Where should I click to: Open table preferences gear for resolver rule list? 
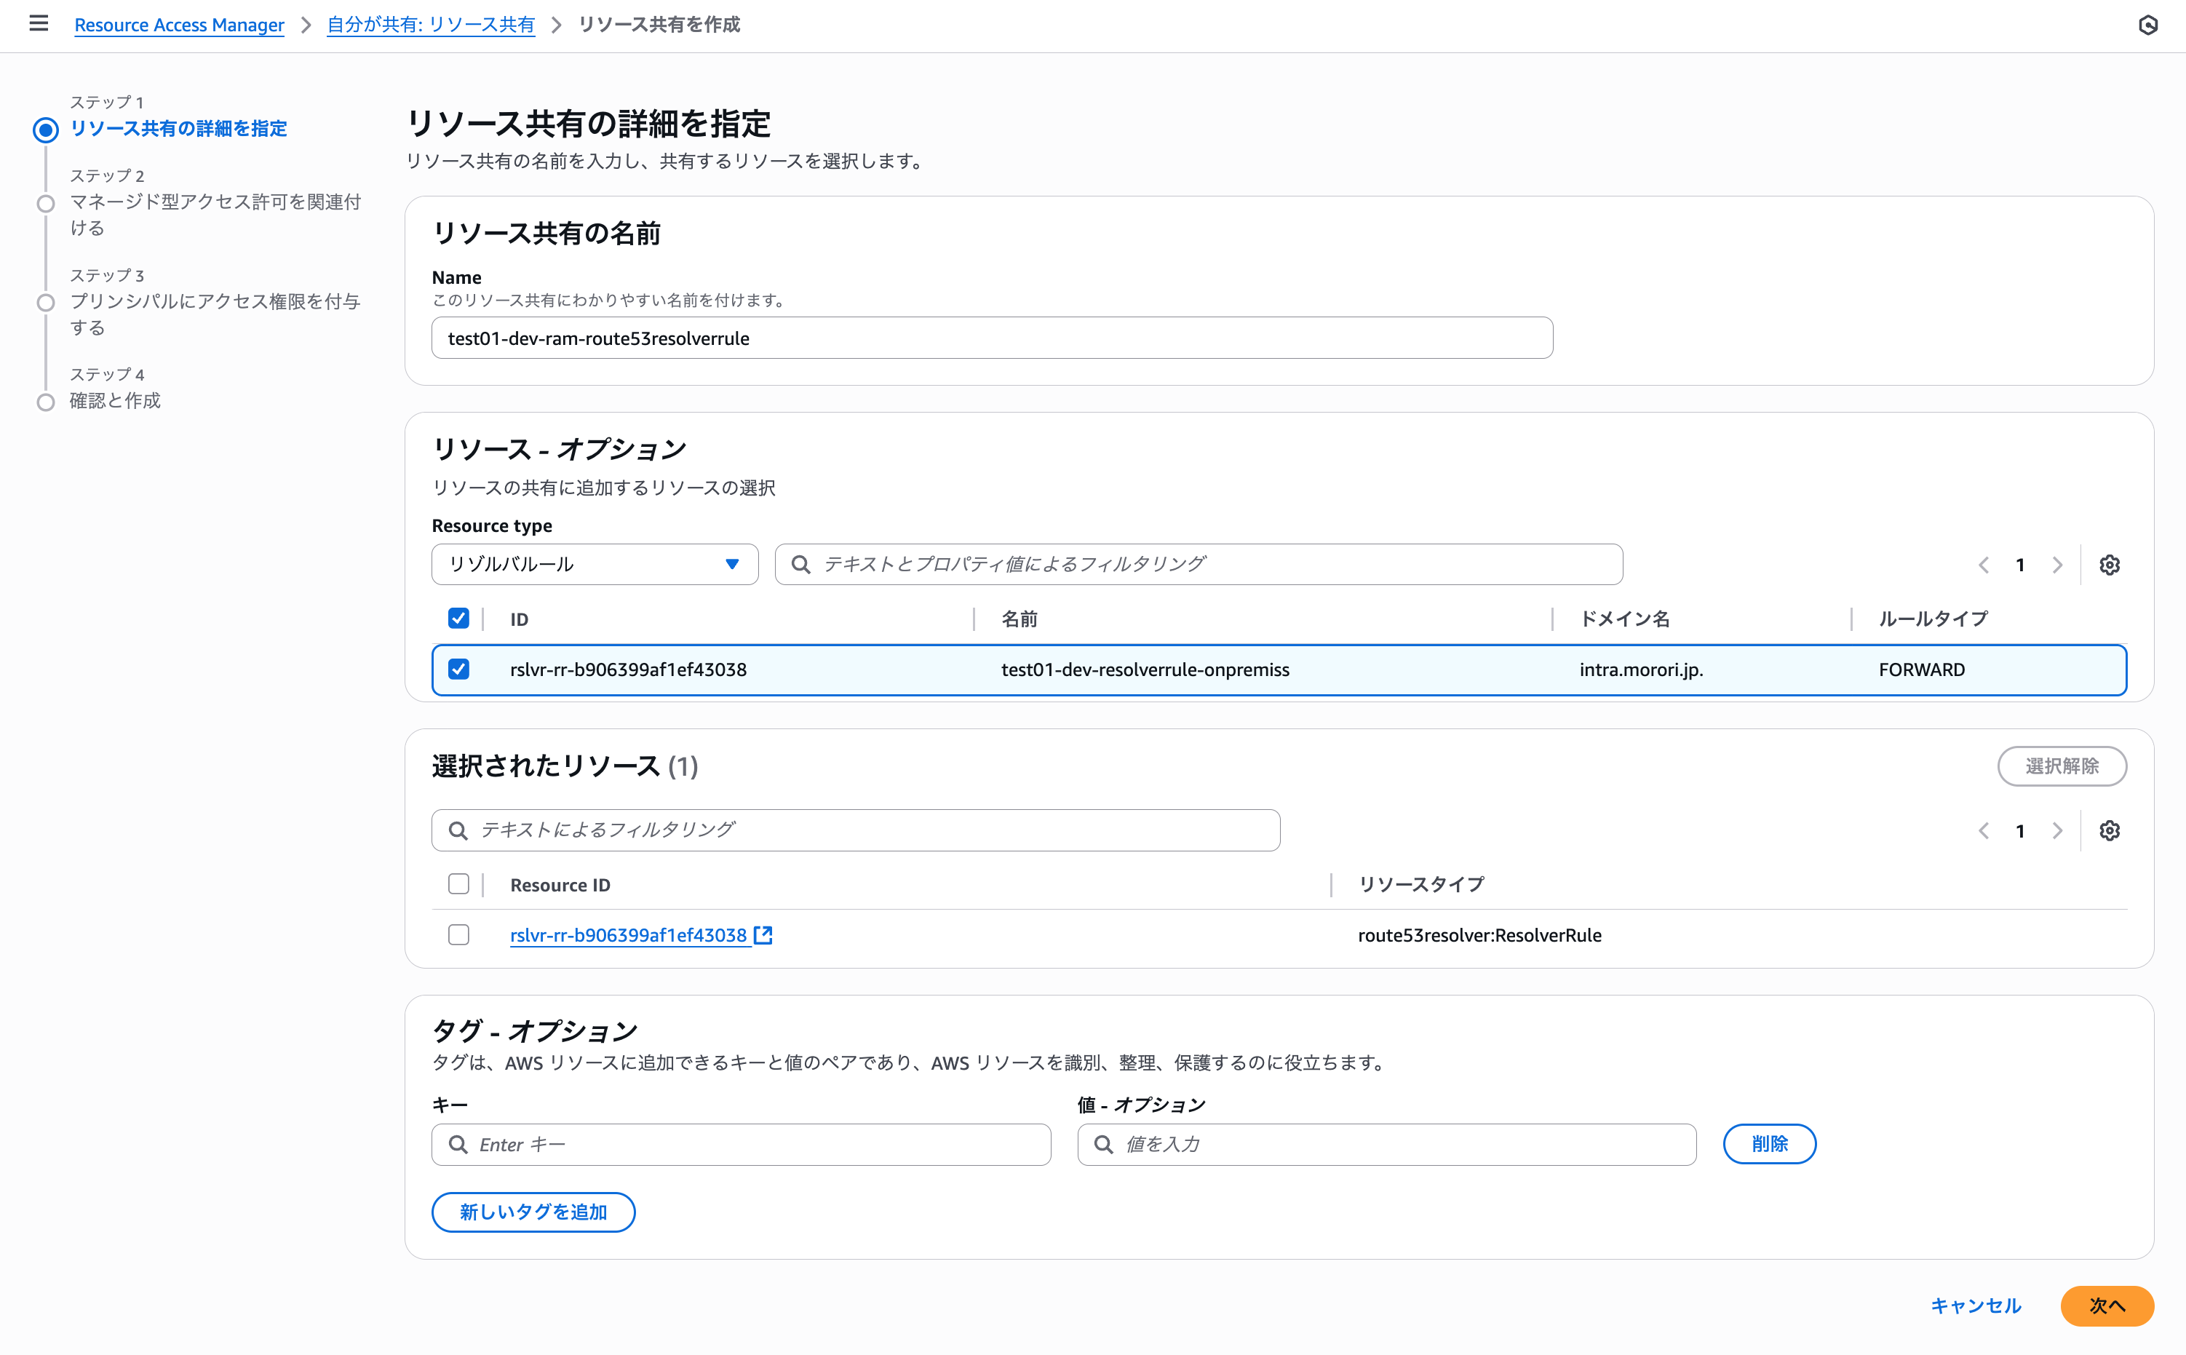click(2111, 564)
